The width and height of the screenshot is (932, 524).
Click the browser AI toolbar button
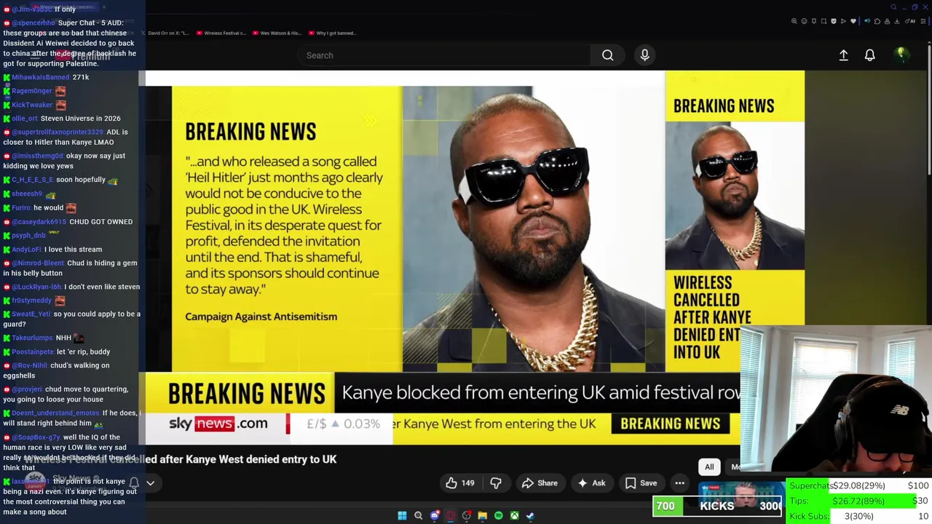910,21
